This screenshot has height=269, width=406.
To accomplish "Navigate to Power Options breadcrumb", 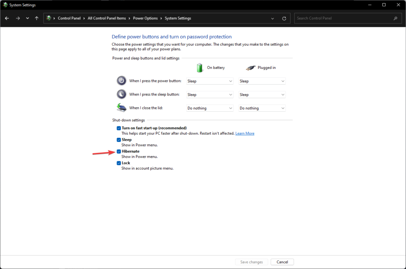I will click(145, 18).
